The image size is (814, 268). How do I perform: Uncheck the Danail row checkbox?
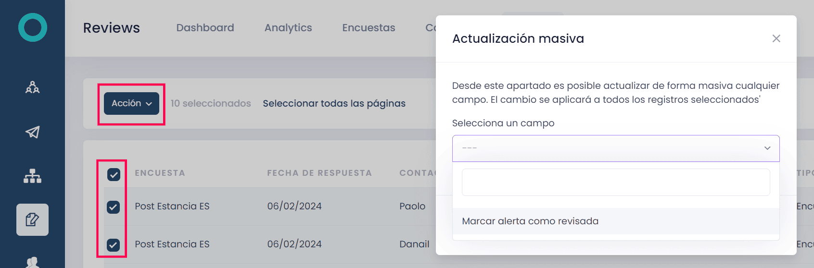113,245
